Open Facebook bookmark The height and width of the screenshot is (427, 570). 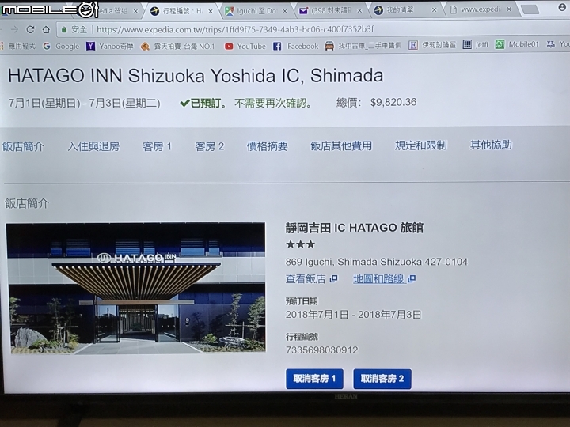point(295,46)
